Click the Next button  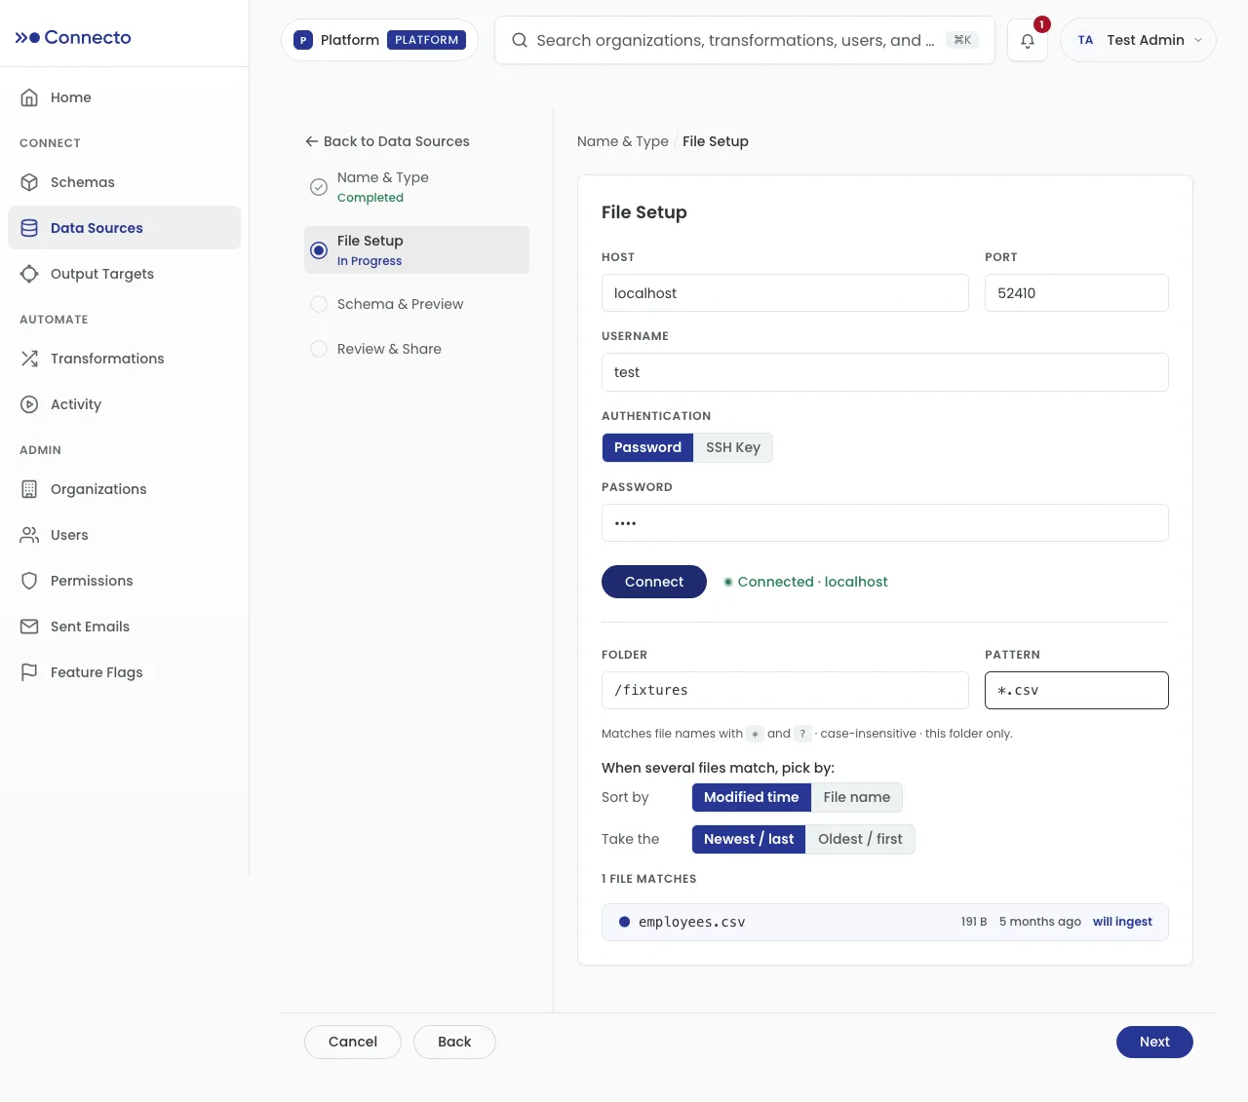click(x=1154, y=1042)
